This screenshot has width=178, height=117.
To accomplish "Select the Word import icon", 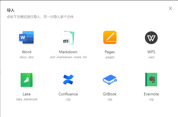I will pos(26,37).
